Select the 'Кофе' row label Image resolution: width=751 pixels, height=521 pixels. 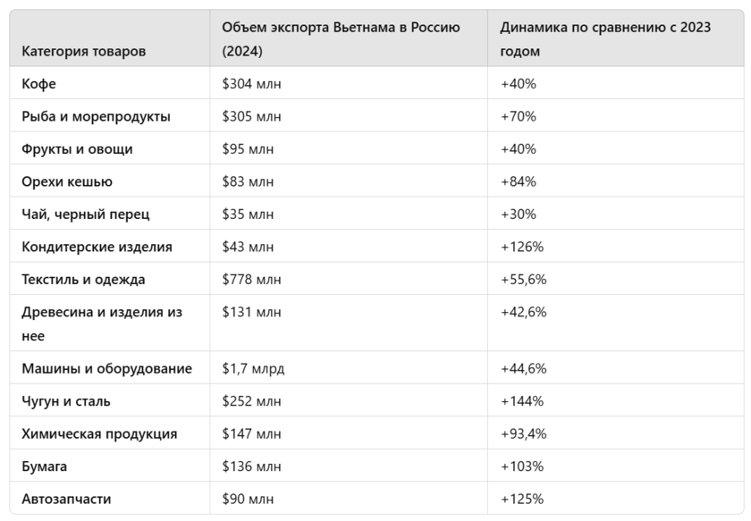coord(39,84)
